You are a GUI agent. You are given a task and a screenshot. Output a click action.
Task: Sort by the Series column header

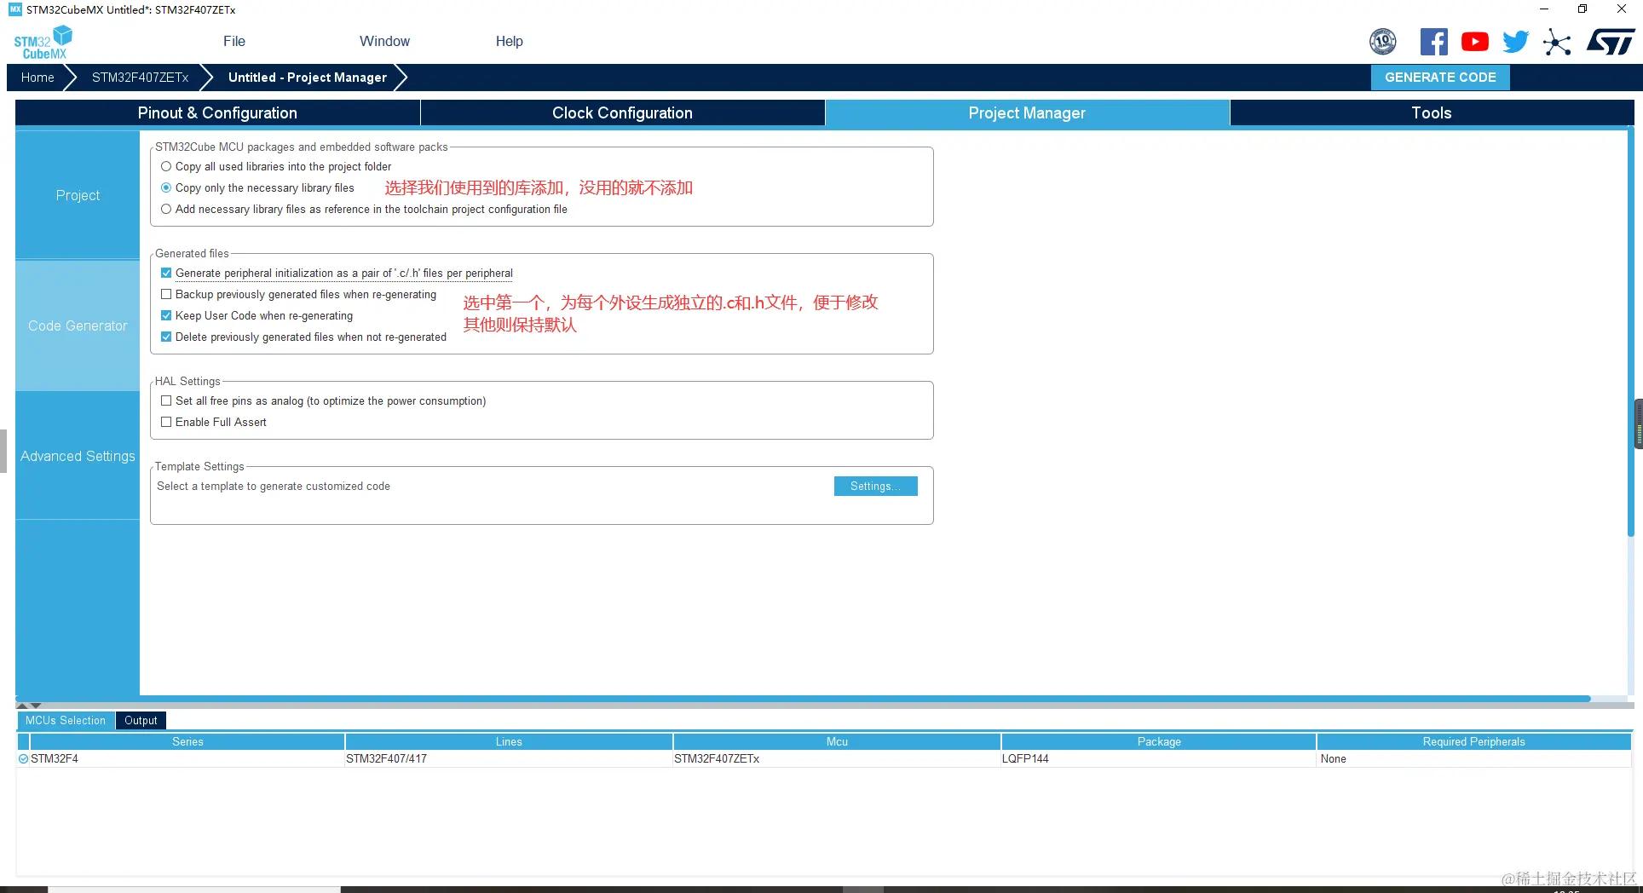[x=187, y=741]
